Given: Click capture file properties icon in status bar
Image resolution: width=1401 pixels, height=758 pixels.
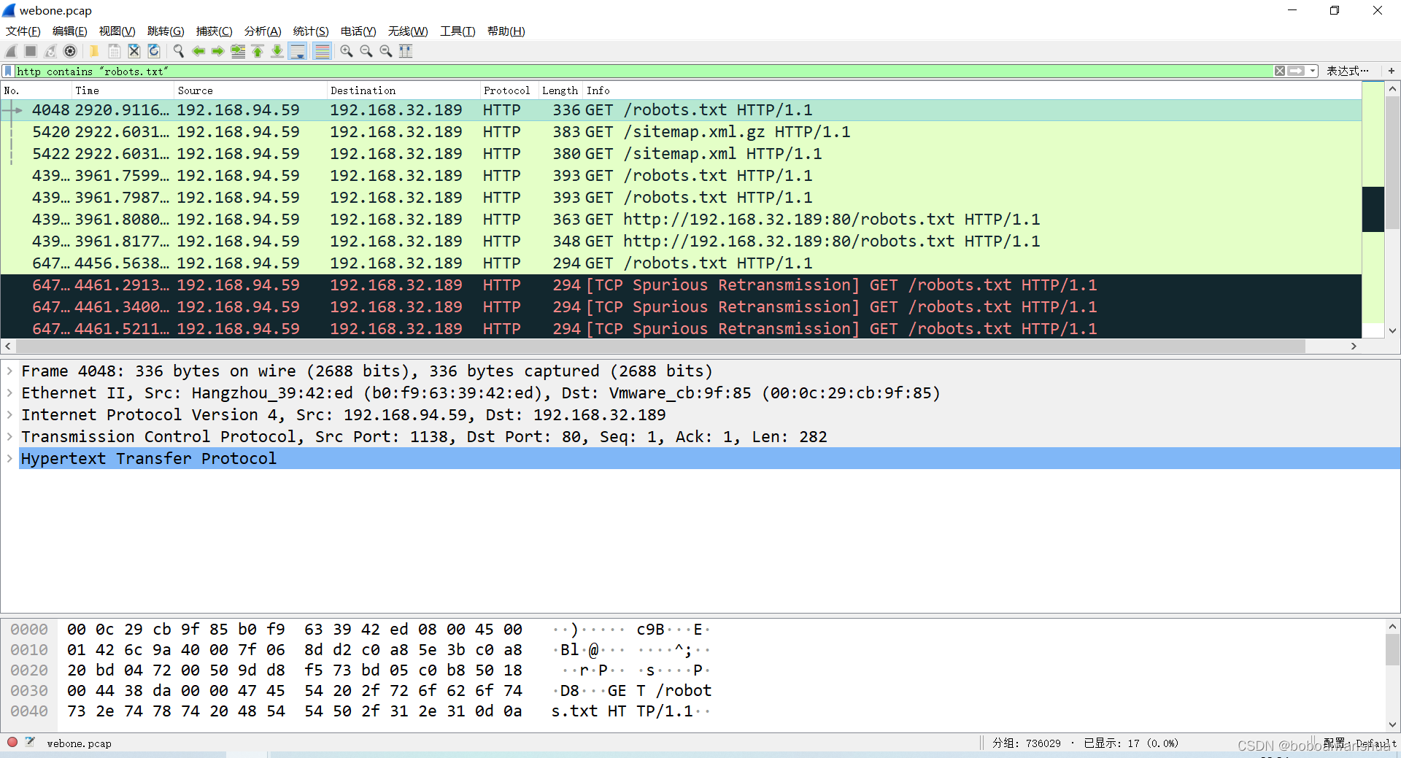Looking at the screenshot, I should tap(30, 743).
